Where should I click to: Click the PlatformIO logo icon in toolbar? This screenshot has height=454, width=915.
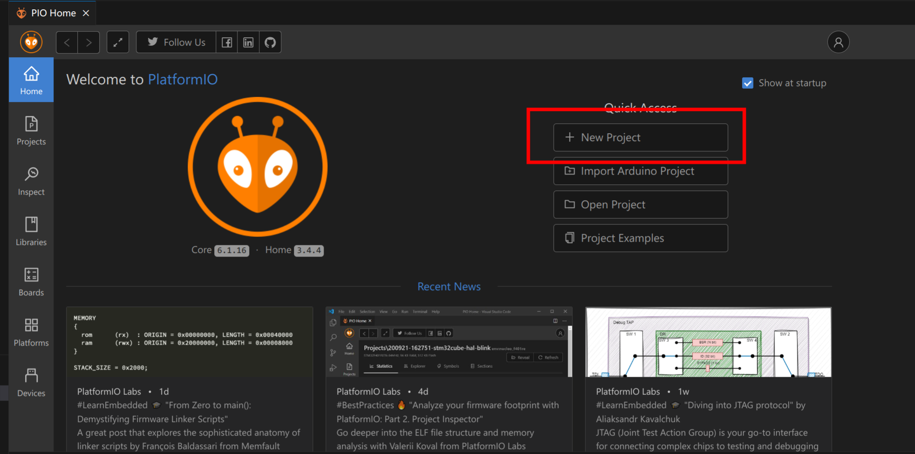[x=31, y=42]
